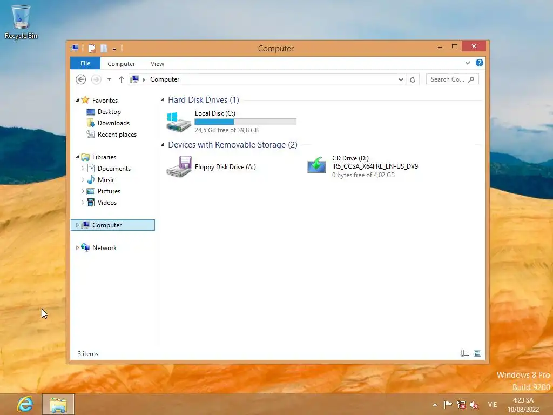Show hidden tray icons arrow
Screen dimensions: 553x415
pos(435,405)
